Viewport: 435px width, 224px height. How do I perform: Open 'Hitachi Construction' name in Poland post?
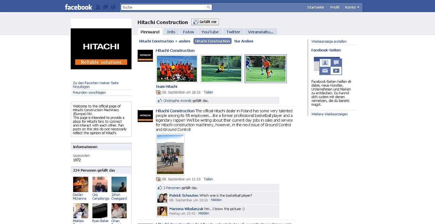click(175, 111)
